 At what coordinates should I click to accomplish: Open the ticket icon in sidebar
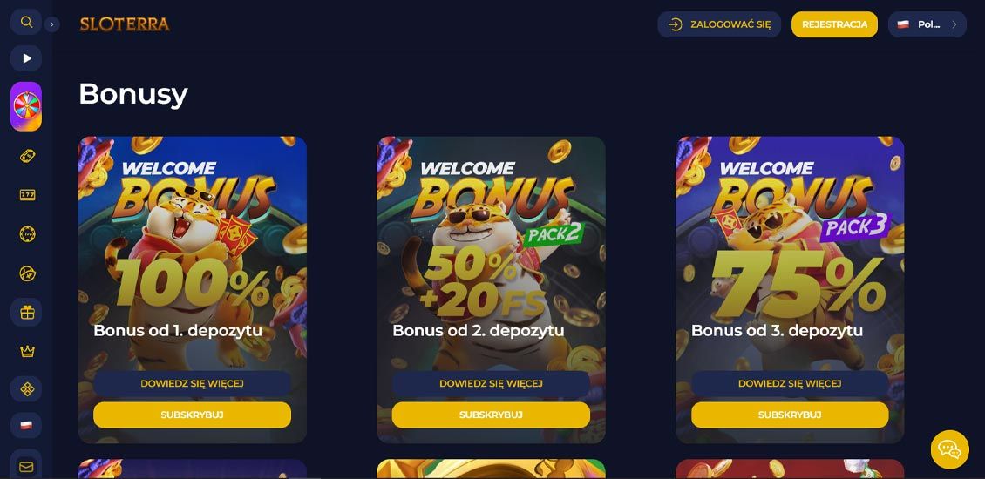point(27,156)
